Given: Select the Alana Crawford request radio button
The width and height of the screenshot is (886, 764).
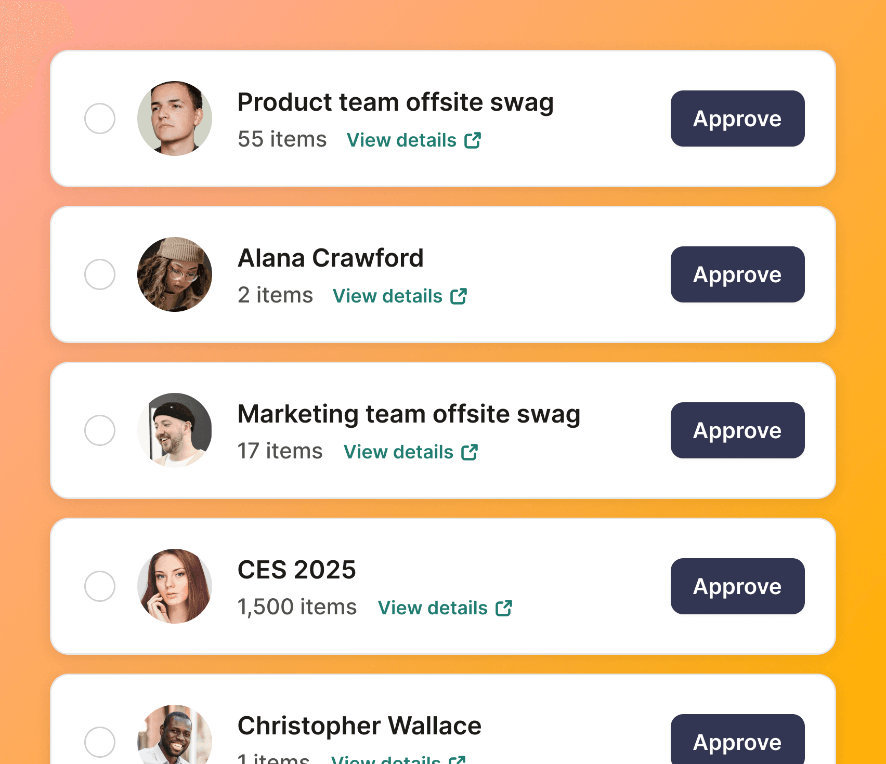Looking at the screenshot, I should tap(100, 274).
